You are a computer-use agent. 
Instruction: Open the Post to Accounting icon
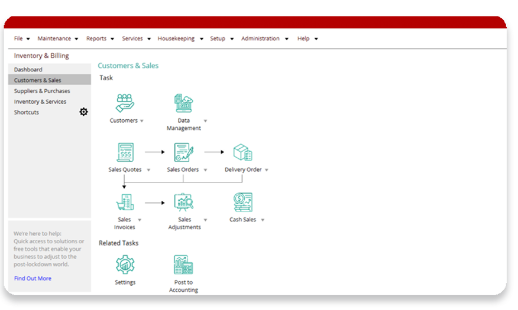click(183, 265)
